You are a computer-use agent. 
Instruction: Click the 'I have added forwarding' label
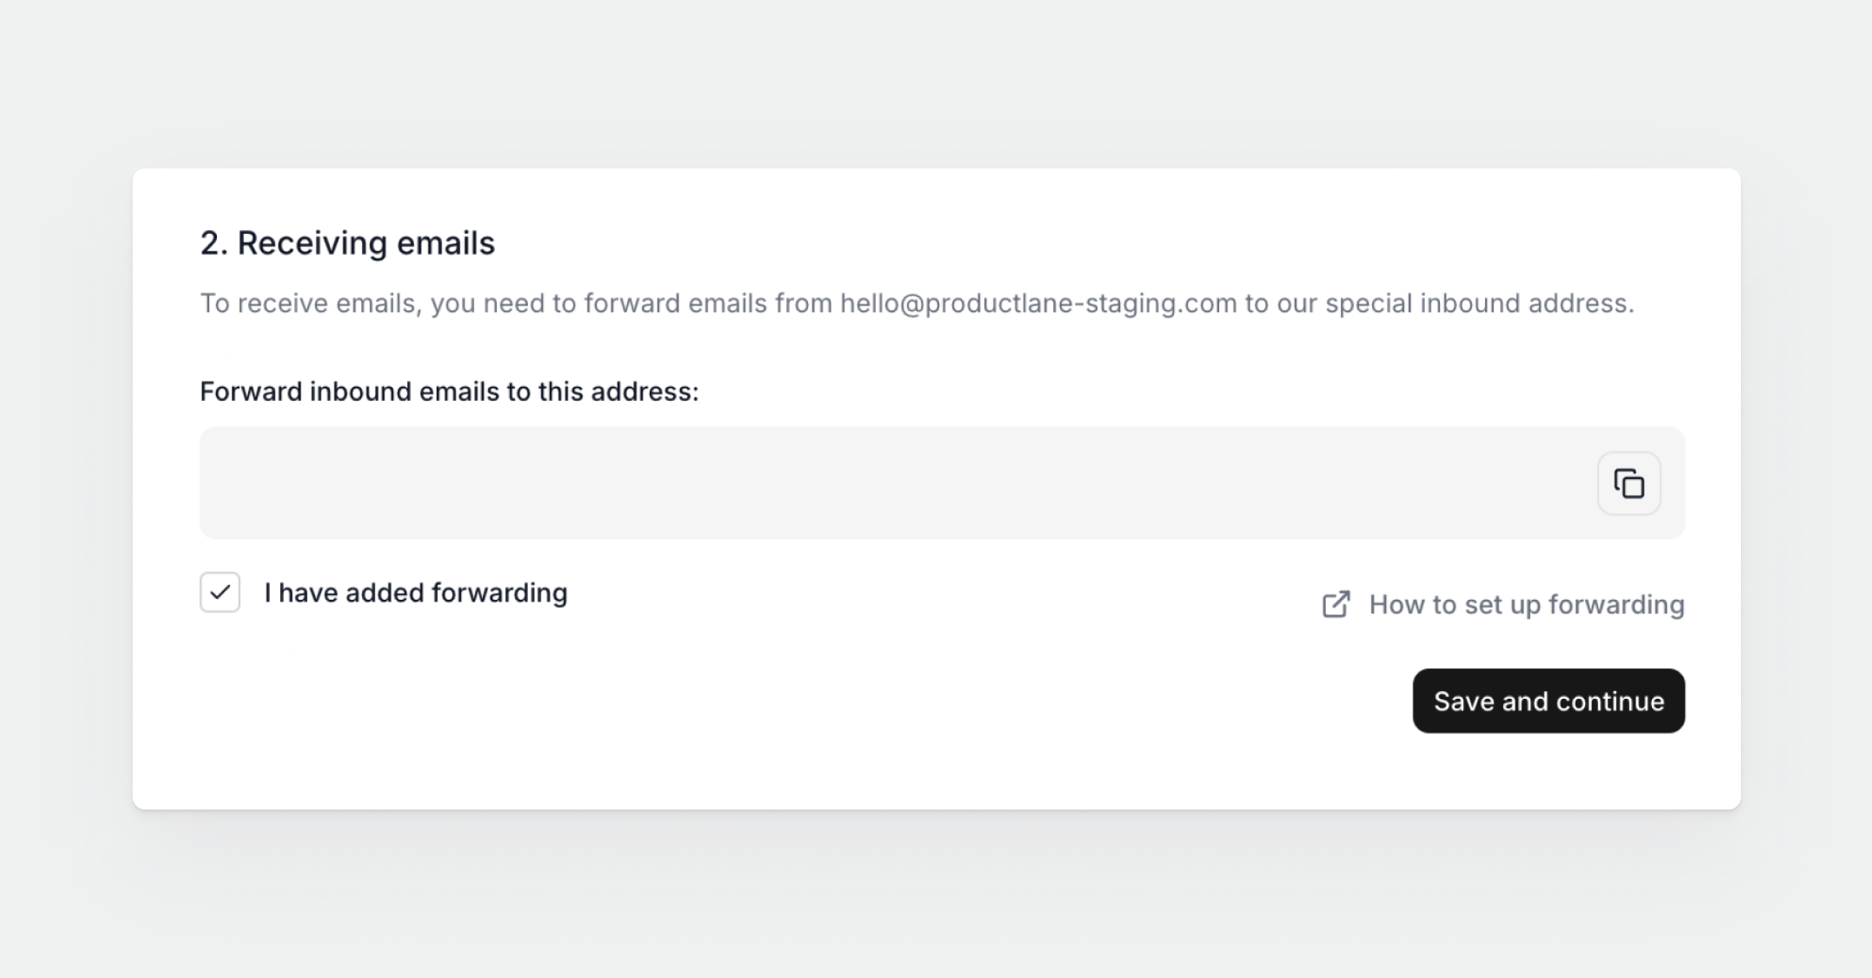point(415,593)
